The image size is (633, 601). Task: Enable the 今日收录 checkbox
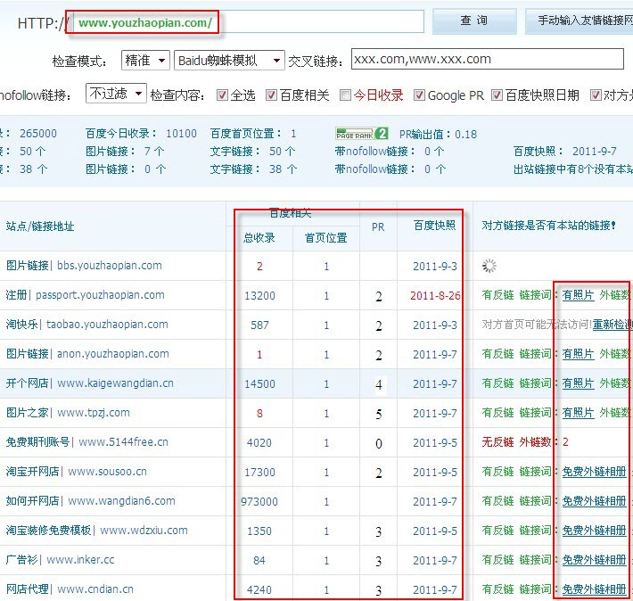[x=346, y=95]
